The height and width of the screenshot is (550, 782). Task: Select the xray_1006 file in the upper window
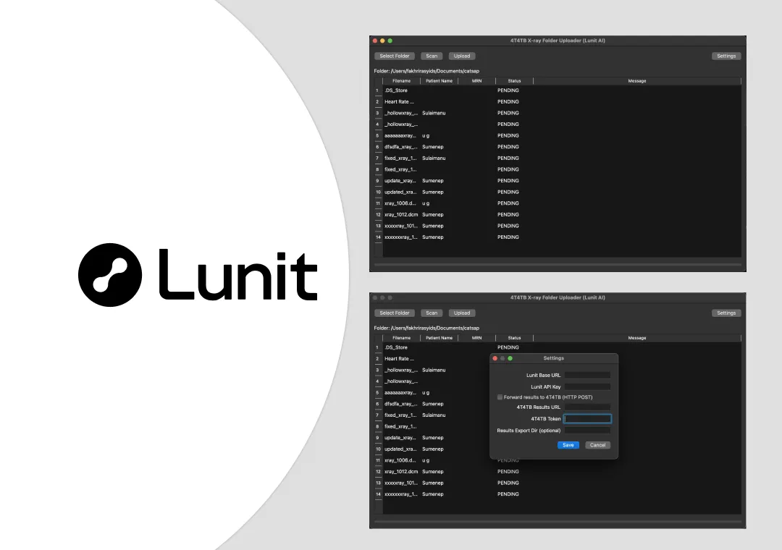(558, 203)
